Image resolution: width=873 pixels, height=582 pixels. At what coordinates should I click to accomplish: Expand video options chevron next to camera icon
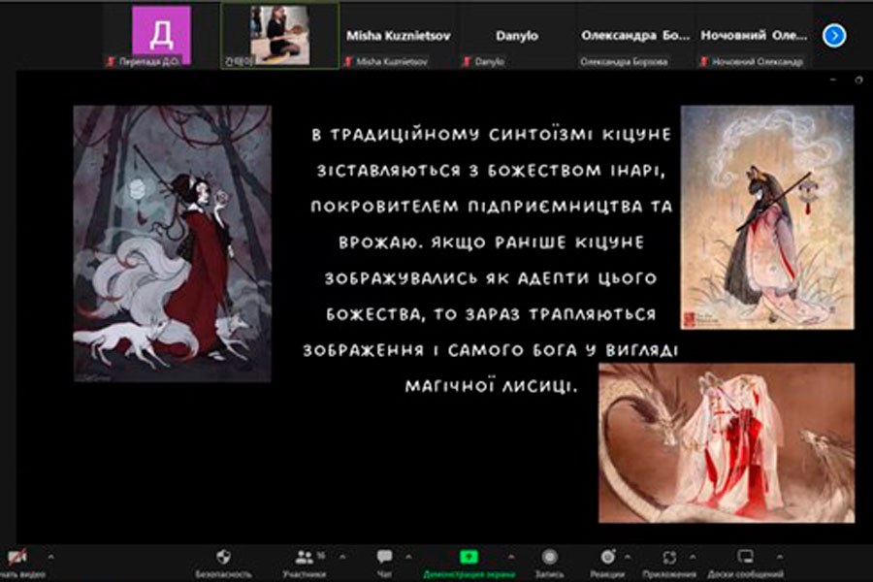coord(50,557)
